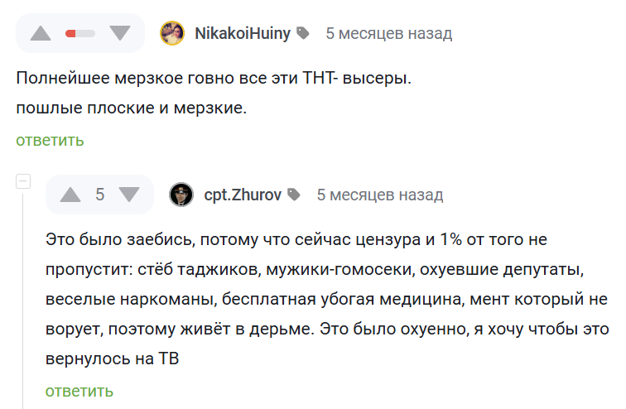This screenshot has width=626, height=409.
Task: Open the NikakoiHuiny username link
Action: [243, 33]
